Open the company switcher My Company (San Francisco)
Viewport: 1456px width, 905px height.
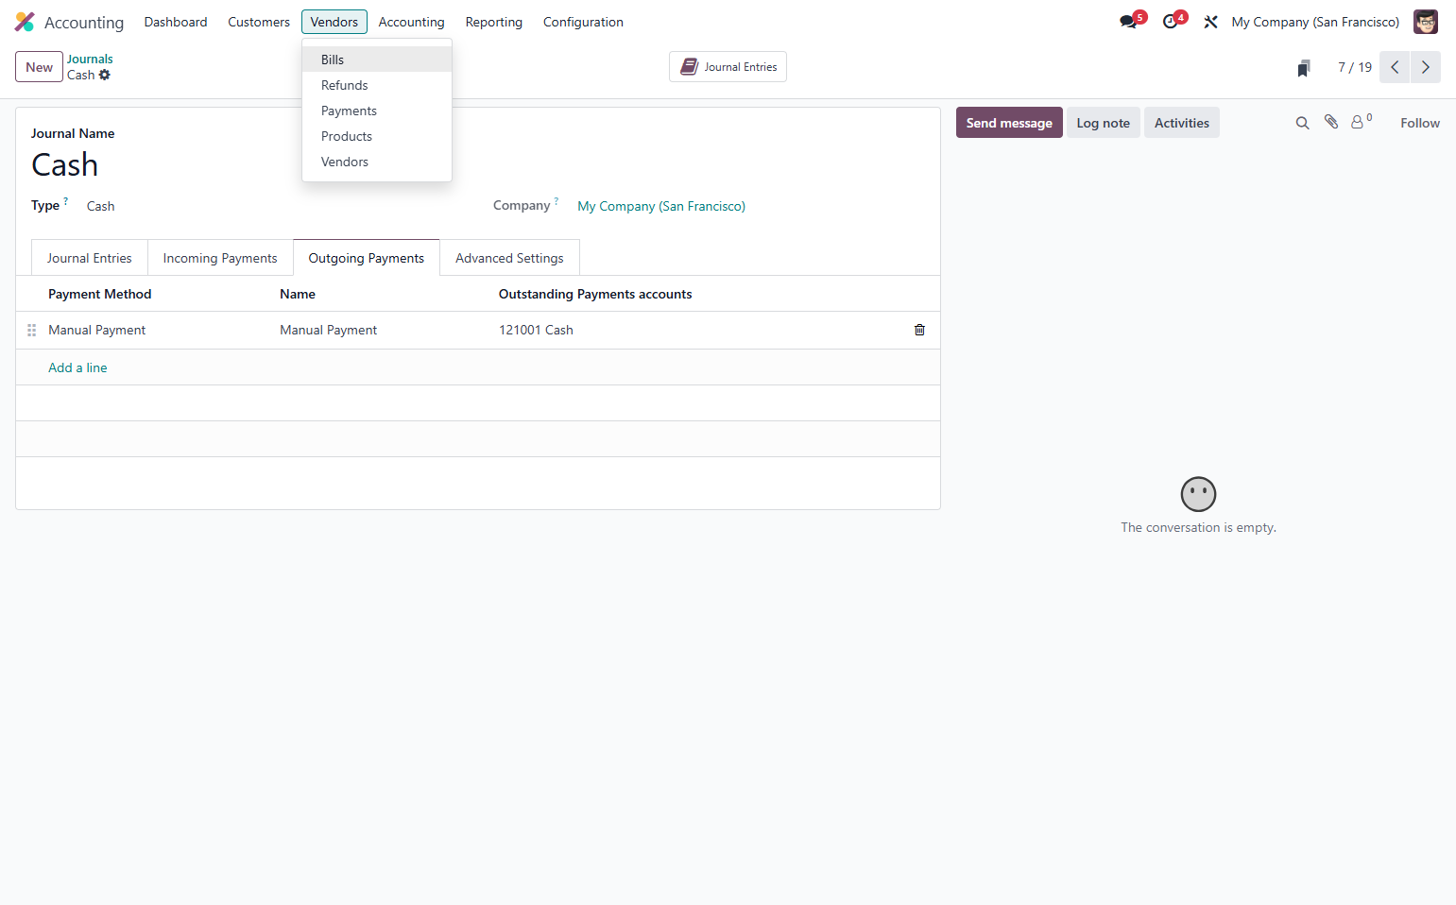(1315, 22)
